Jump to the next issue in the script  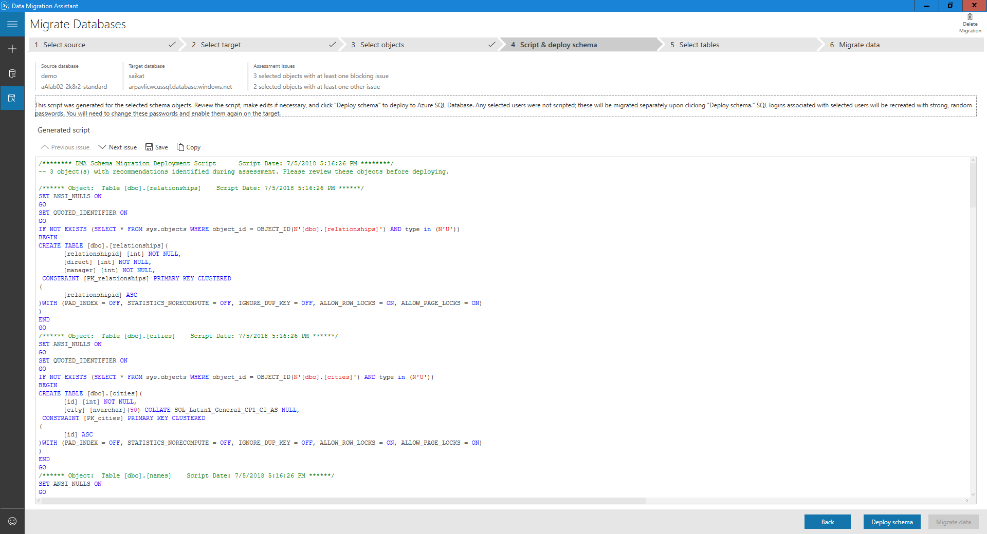click(117, 147)
